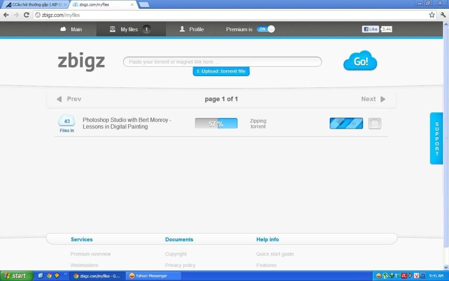Click the zbigz logo
The width and height of the screenshot is (449, 281).
coord(81,61)
